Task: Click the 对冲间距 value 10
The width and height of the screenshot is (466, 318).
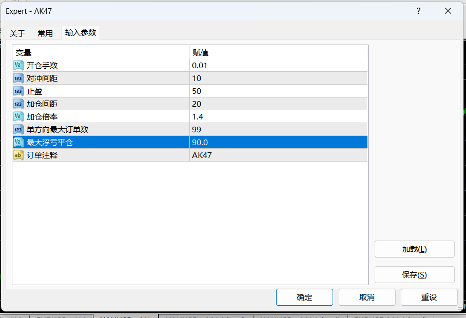Action: click(x=279, y=78)
